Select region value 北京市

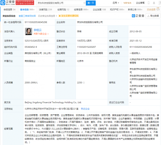tap(80, 61)
